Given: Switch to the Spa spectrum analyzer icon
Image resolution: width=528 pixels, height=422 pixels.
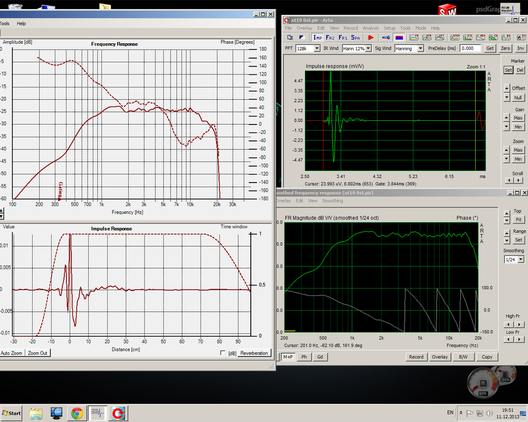Looking at the screenshot, I should click(355, 37).
